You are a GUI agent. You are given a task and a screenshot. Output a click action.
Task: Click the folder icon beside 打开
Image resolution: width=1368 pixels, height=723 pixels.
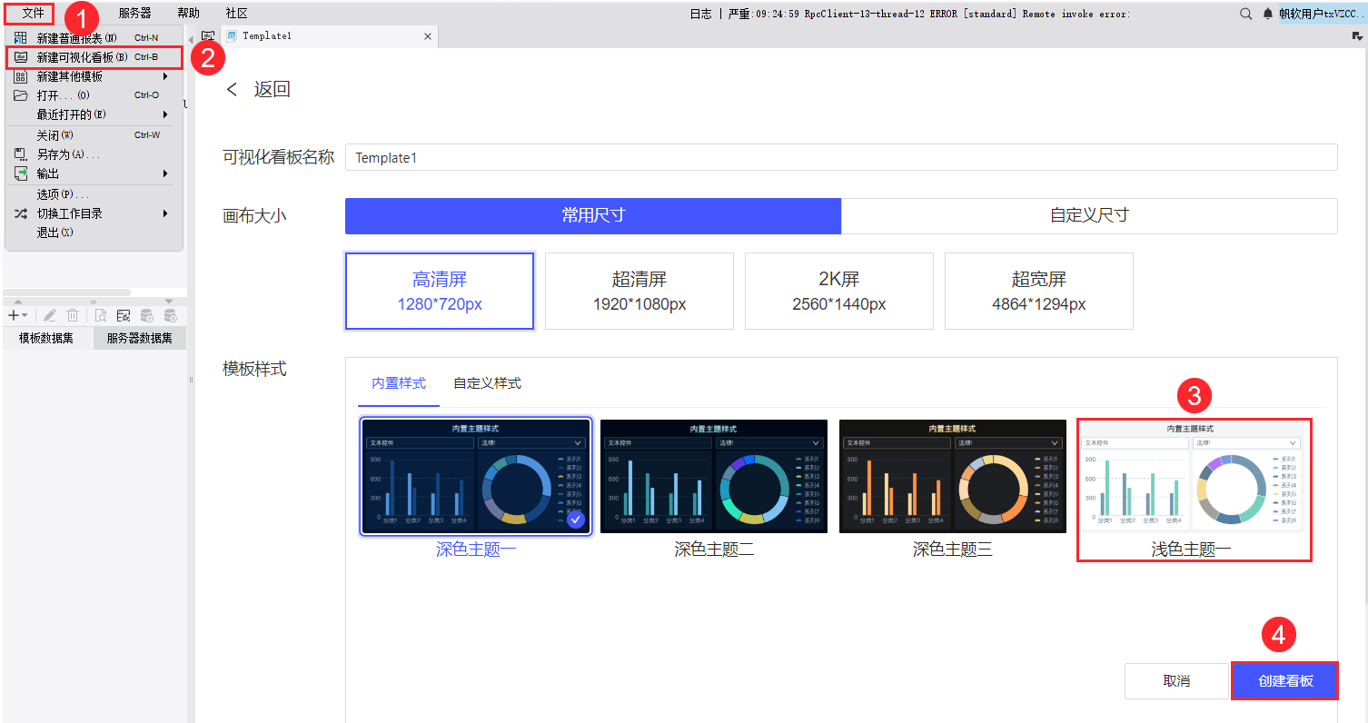(x=20, y=95)
